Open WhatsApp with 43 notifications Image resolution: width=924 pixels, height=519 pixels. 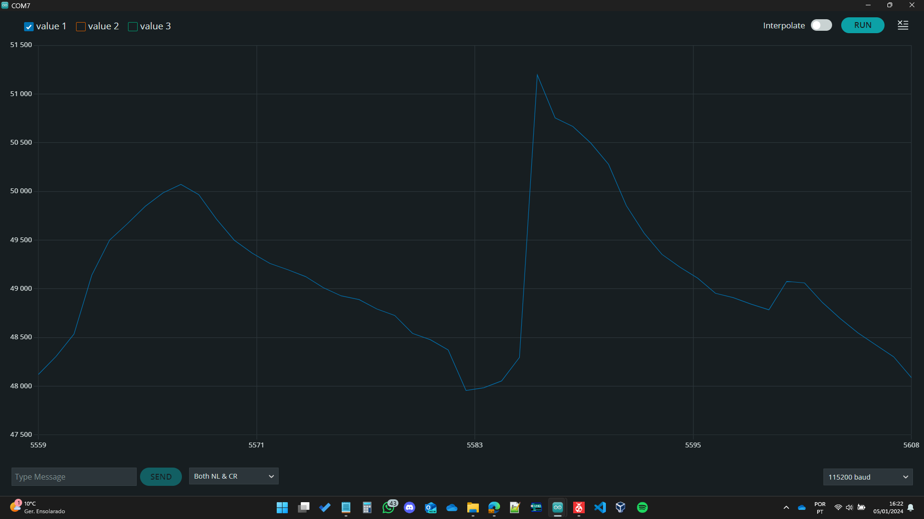pyautogui.click(x=388, y=507)
